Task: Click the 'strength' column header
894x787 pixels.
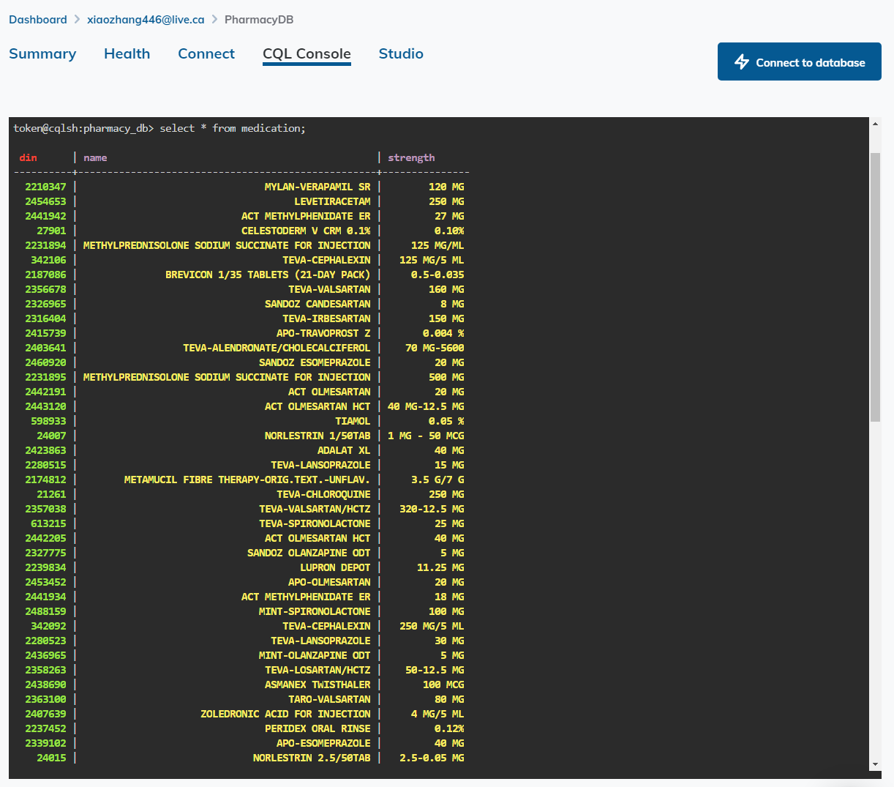Action: click(x=411, y=157)
